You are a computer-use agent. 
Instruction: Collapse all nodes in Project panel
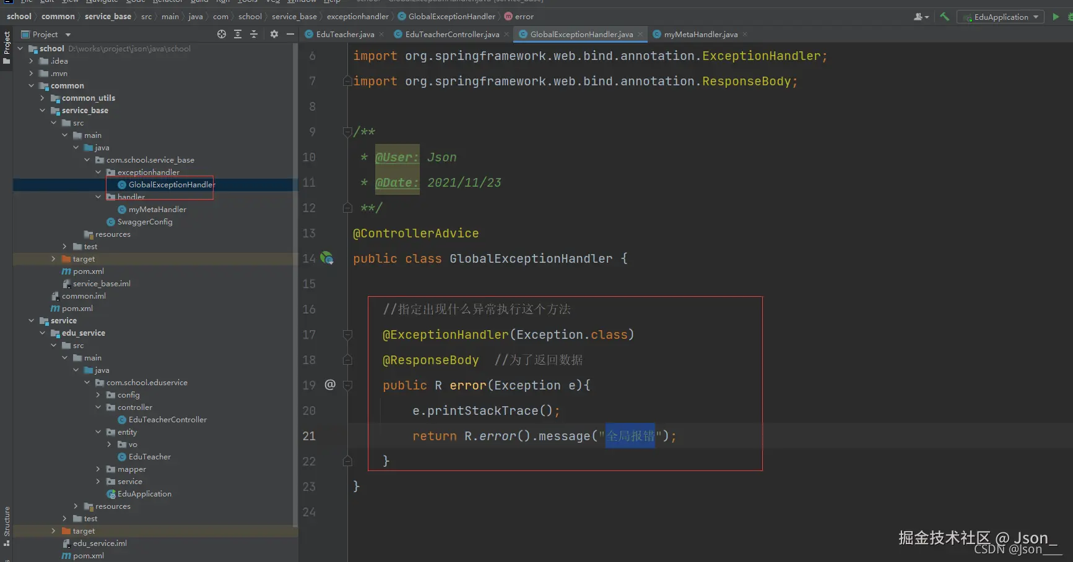(254, 35)
